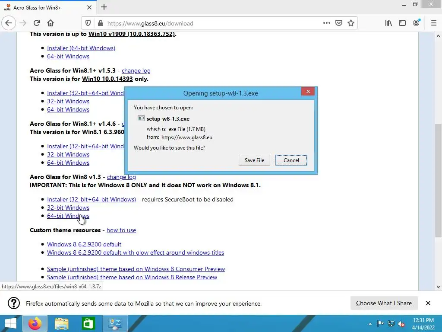
Task: Open Consumer Preview sample theme link
Action: pyautogui.click(x=136, y=269)
